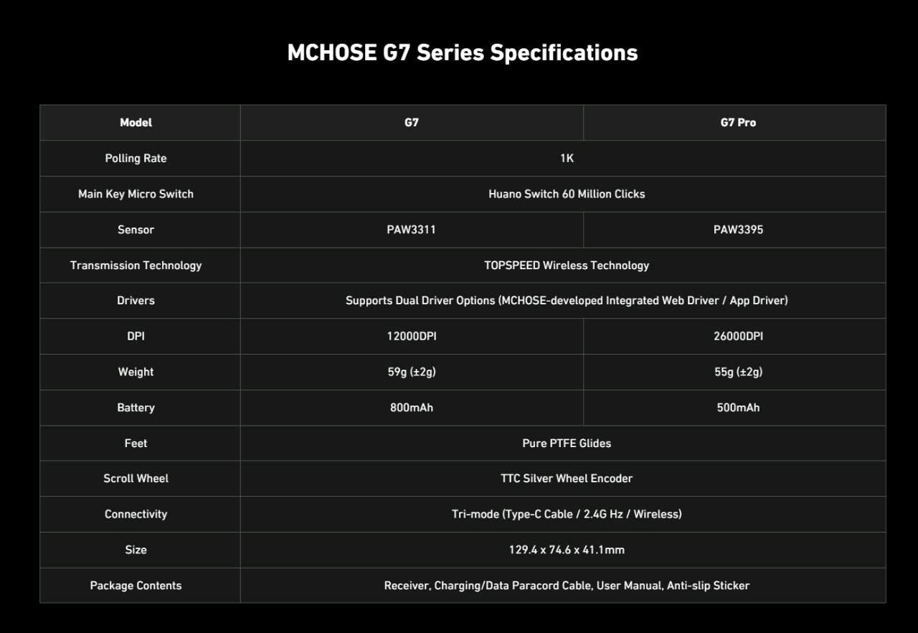Click TTC Silver Wheel Encoder cell
Screen dimensions: 918x633
click(567, 479)
